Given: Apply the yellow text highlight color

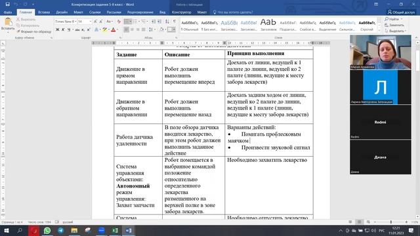Looking at the screenshot, I should coord(104,29).
